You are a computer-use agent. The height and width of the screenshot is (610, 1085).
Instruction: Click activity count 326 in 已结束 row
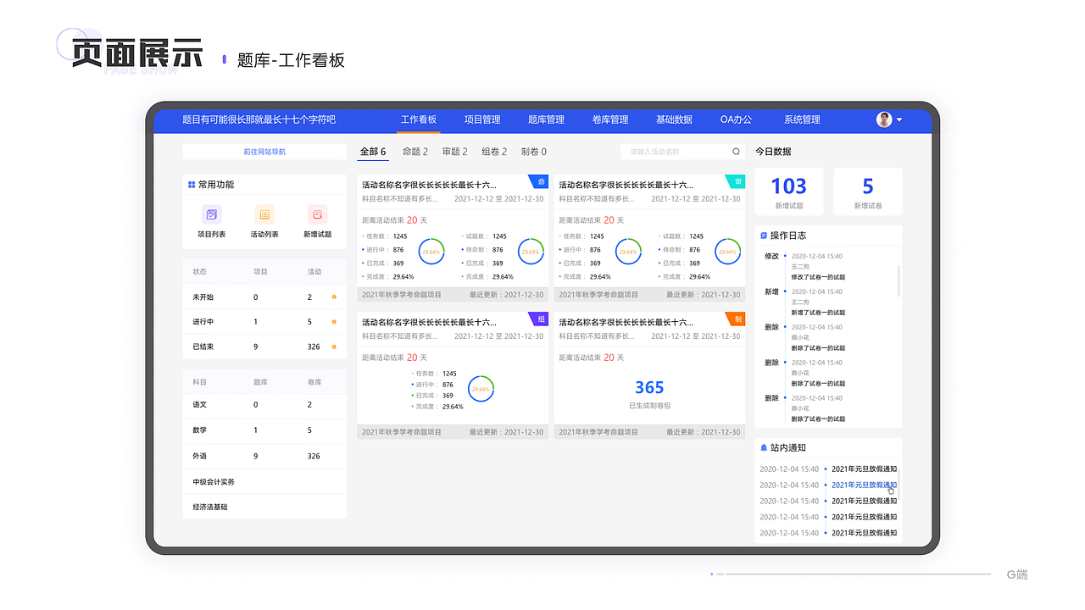point(314,347)
